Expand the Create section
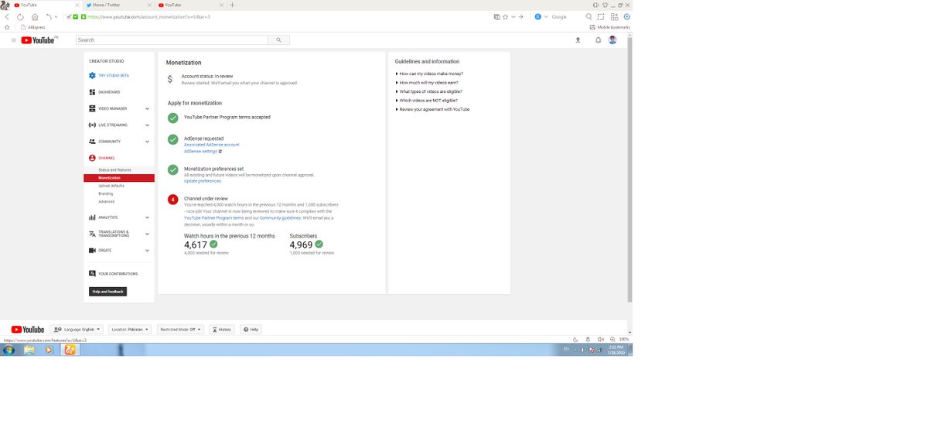The width and height of the screenshot is (928, 438). (119, 251)
